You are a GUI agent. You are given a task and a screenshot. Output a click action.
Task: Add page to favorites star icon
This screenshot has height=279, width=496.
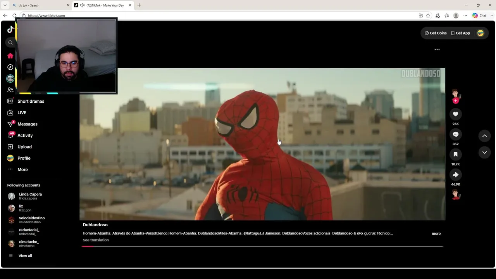428,15
